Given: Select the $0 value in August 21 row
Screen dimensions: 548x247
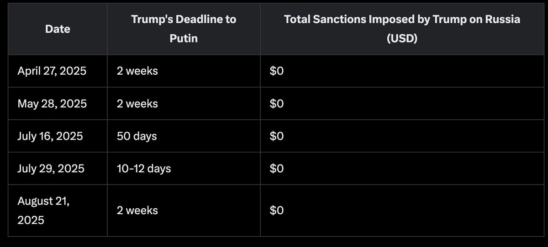Looking at the screenshot, I should coord(277,211).
